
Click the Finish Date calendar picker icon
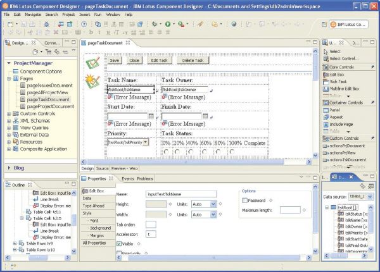(x=205, y=116)
